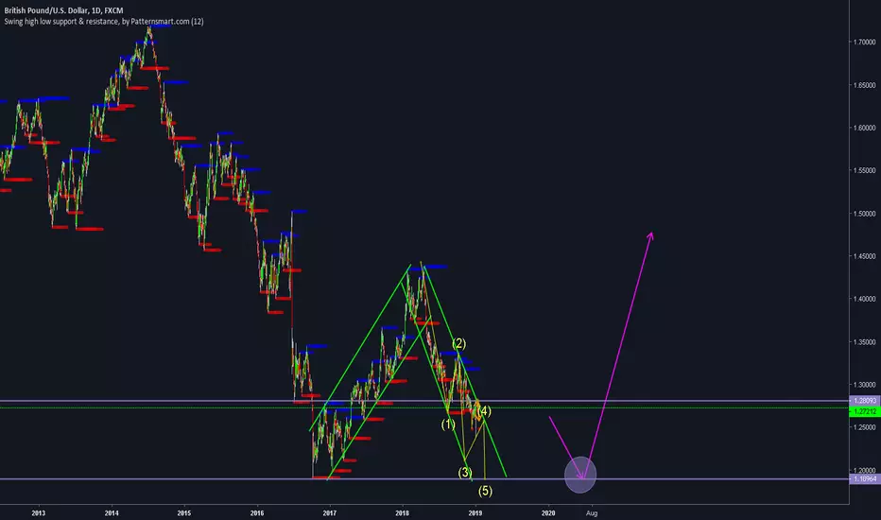The image size is (881, 520).
Task: Click the 1.30000 price axis label
Action: pyautogui.click(x=864, y=385)
